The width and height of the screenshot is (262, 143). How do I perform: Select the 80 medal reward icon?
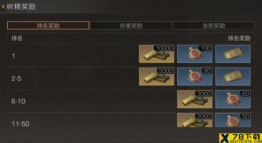(195, 77)
